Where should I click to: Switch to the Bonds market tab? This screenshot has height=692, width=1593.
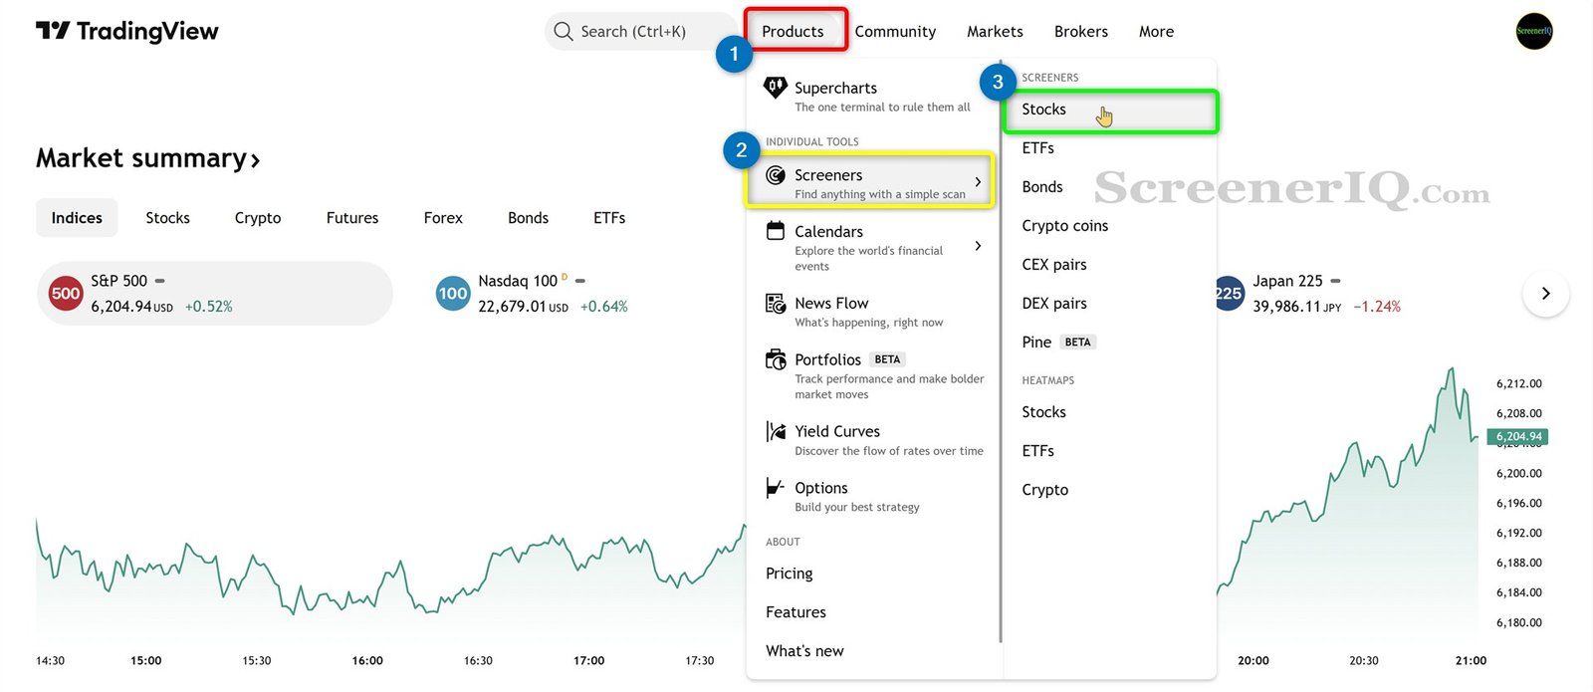click(x=528, y=218)
